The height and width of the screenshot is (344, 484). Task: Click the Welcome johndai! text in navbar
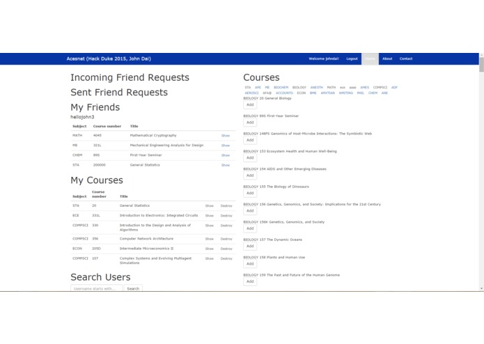(x=324, y=58)
